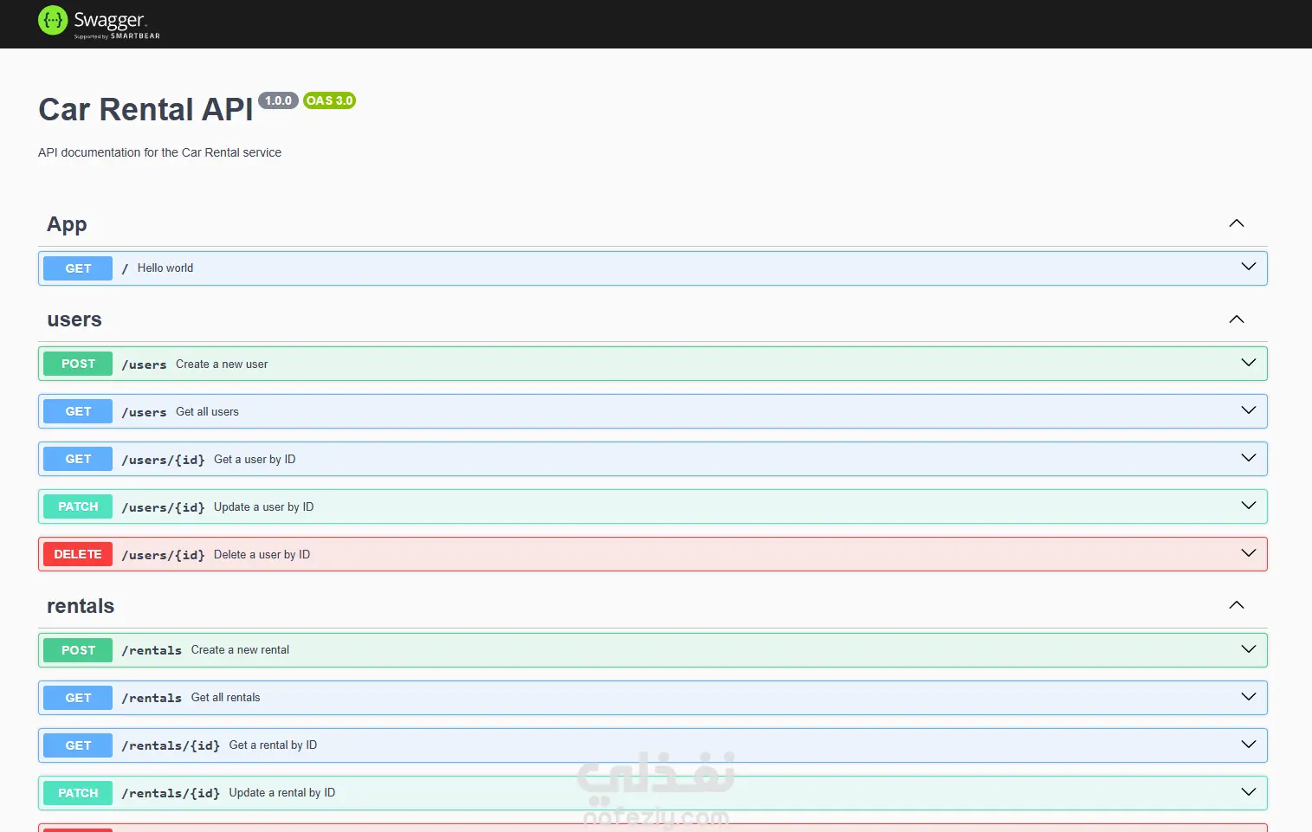The image size is (1312, 832).
Task: Click the users section heading
Action: (x=74, y=319)
